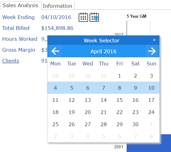The height and width of the screenshot is (152, 171).
Task: Select Monday 4 of highlighted week
Action: coord(56,88)
